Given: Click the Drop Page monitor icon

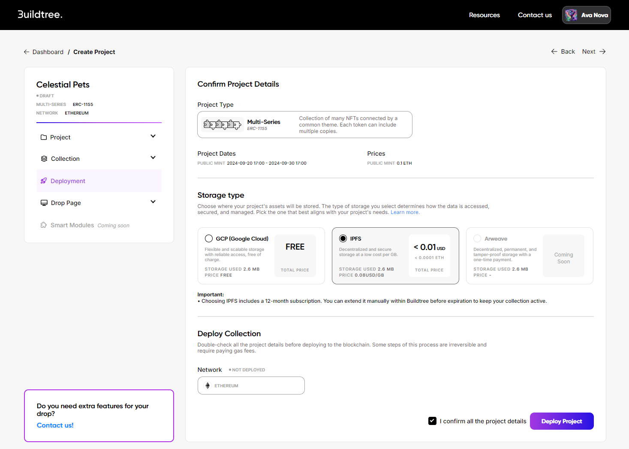Looking at the screenshot, I should click(44, 203).
